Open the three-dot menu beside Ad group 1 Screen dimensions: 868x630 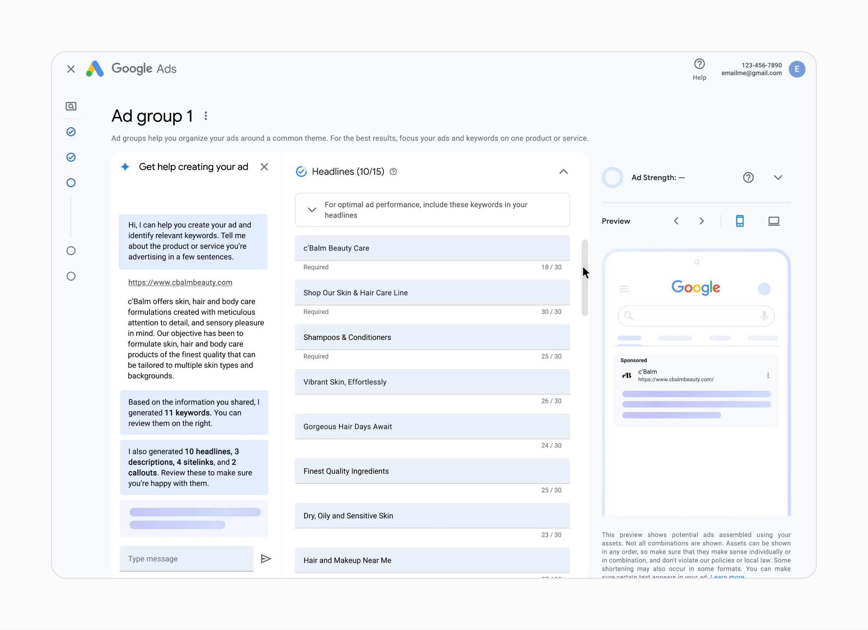click(x=205, y=115)
